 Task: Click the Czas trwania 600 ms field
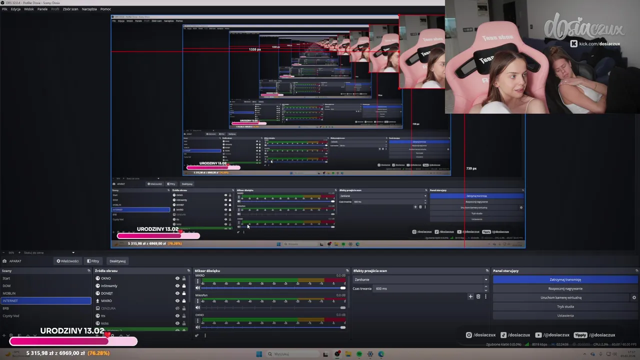point(428,288)
